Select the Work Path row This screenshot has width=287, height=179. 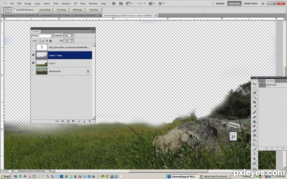point(273,85)
